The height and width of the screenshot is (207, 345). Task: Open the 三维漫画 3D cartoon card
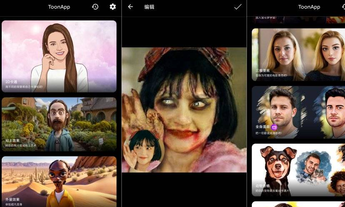tap(298, 55)
